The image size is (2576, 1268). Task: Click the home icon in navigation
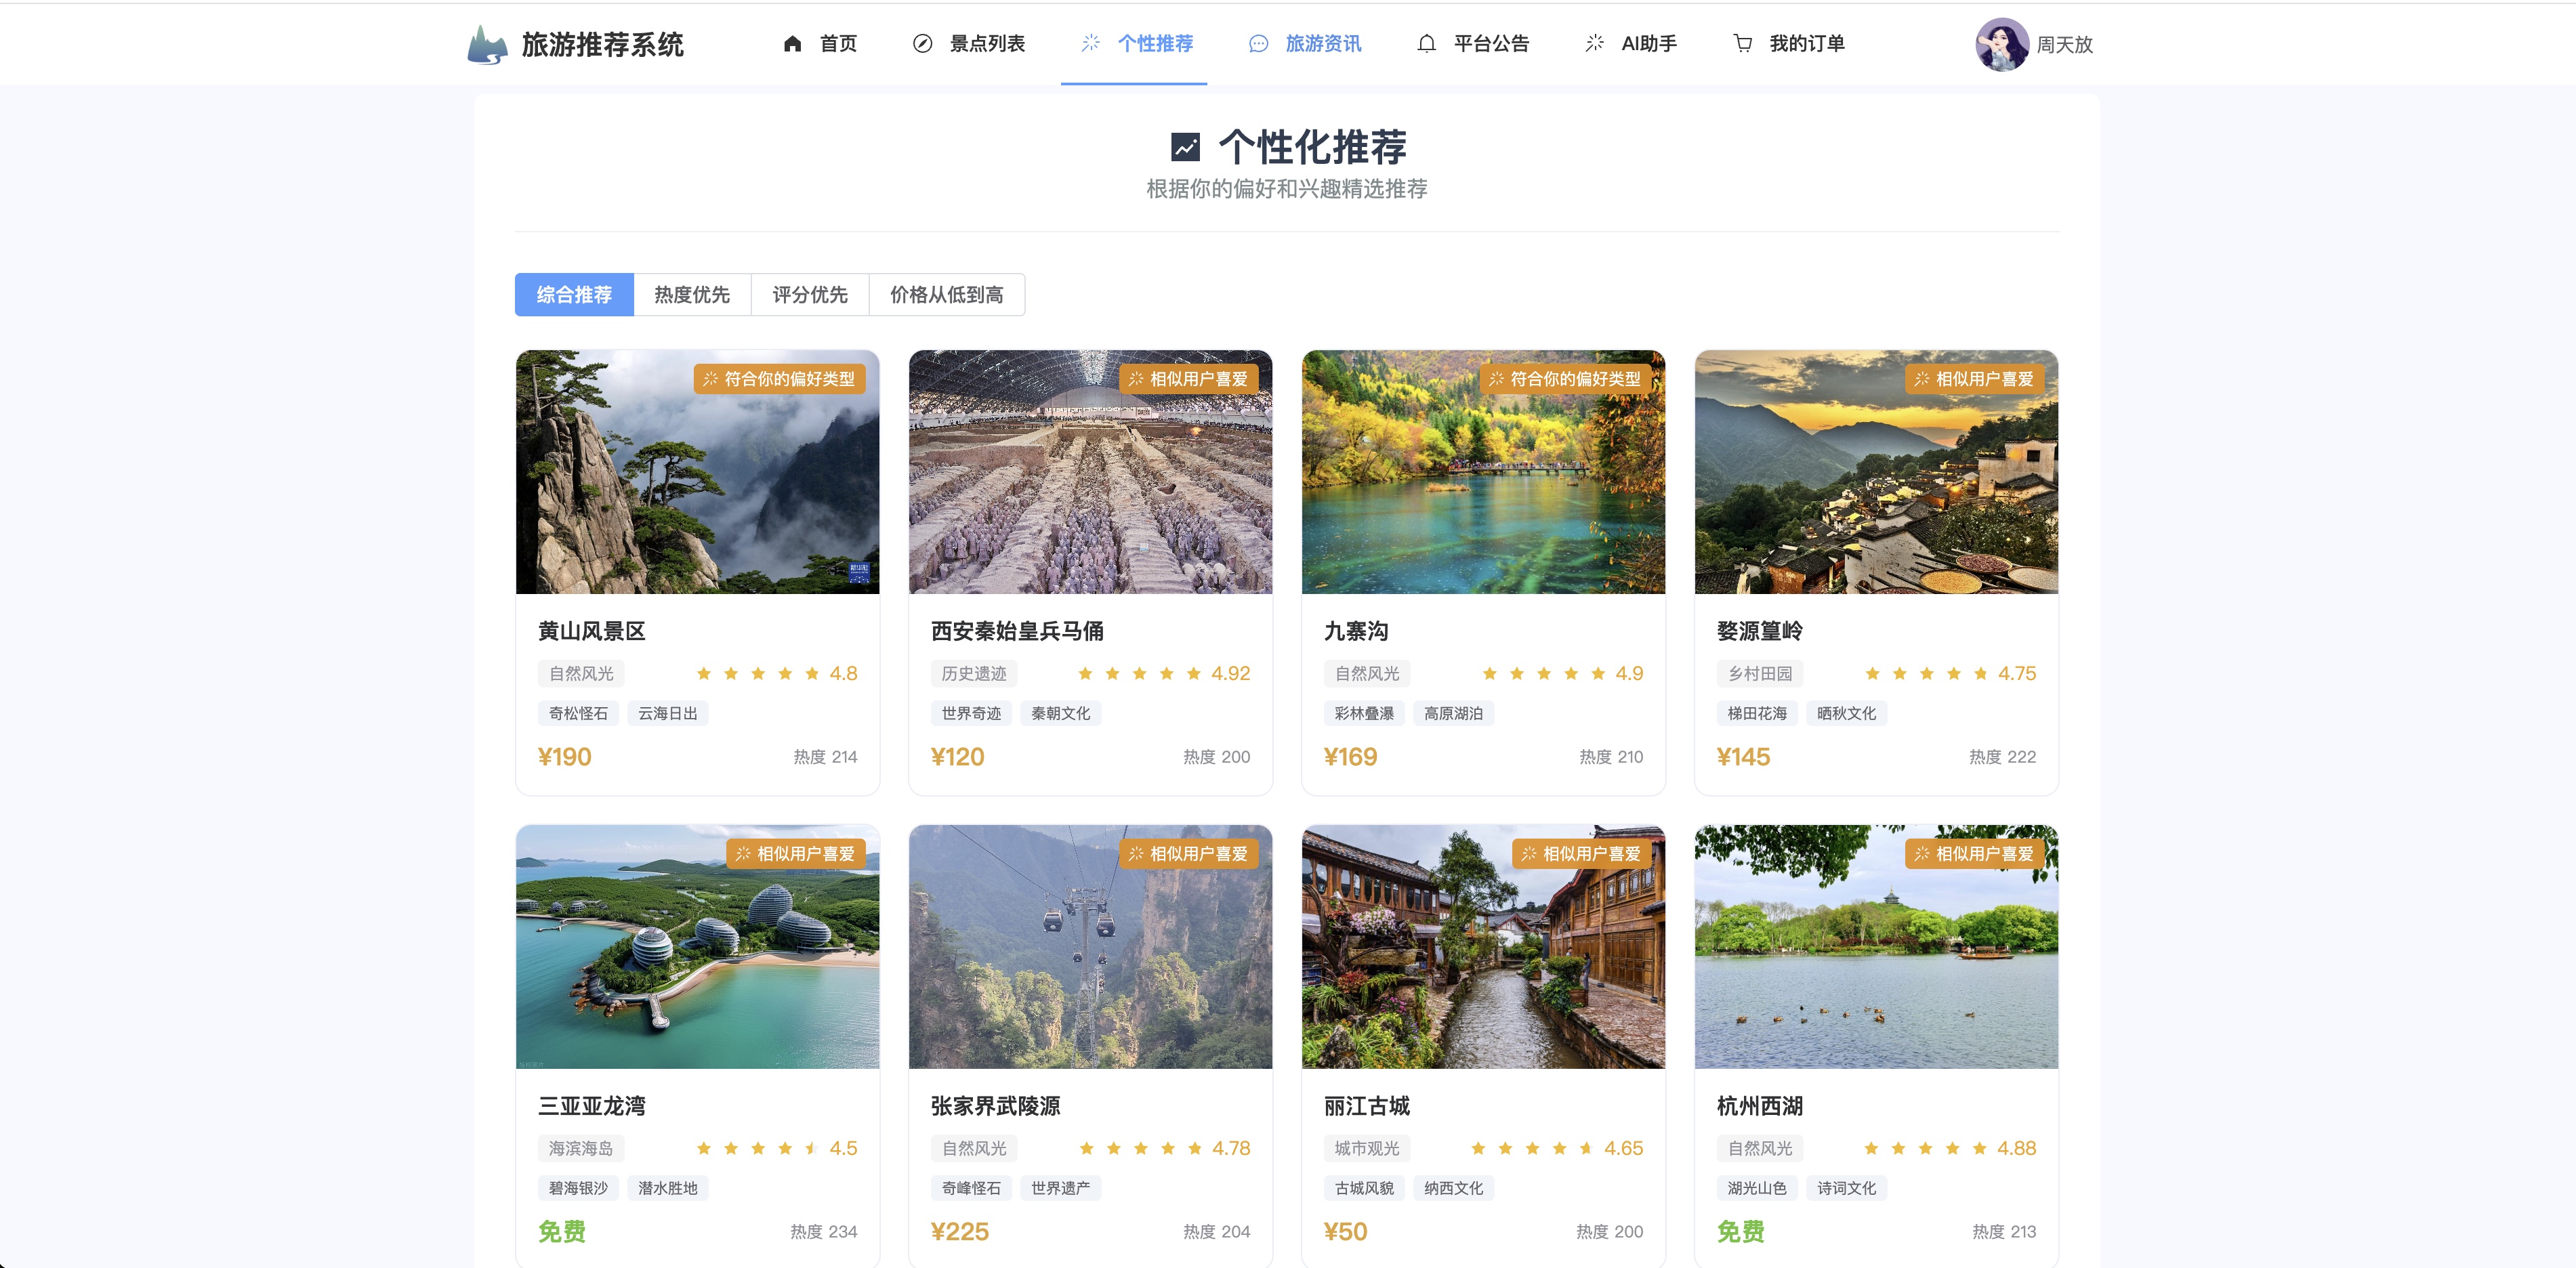point(792,44)
